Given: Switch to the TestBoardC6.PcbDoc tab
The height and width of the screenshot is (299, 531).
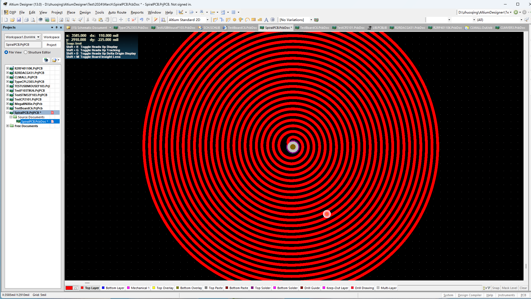Looking at the screenshot, I should pyautogui.click(x=314, y=28).
